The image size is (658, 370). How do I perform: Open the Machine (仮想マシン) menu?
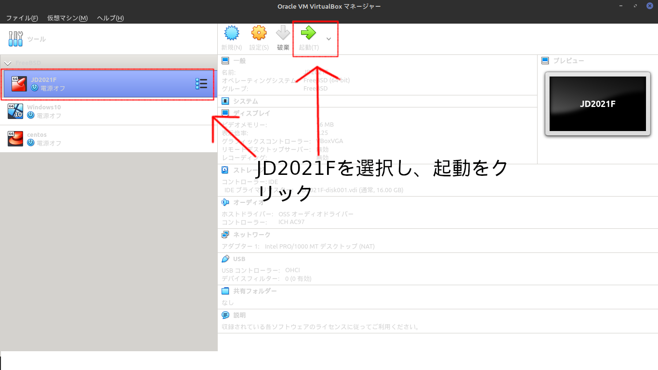(x=67, y=18)
